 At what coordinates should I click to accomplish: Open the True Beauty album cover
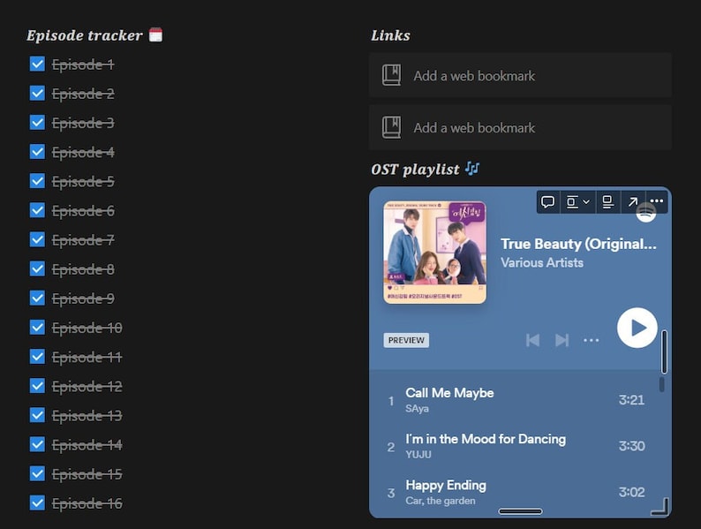(435, 253)
